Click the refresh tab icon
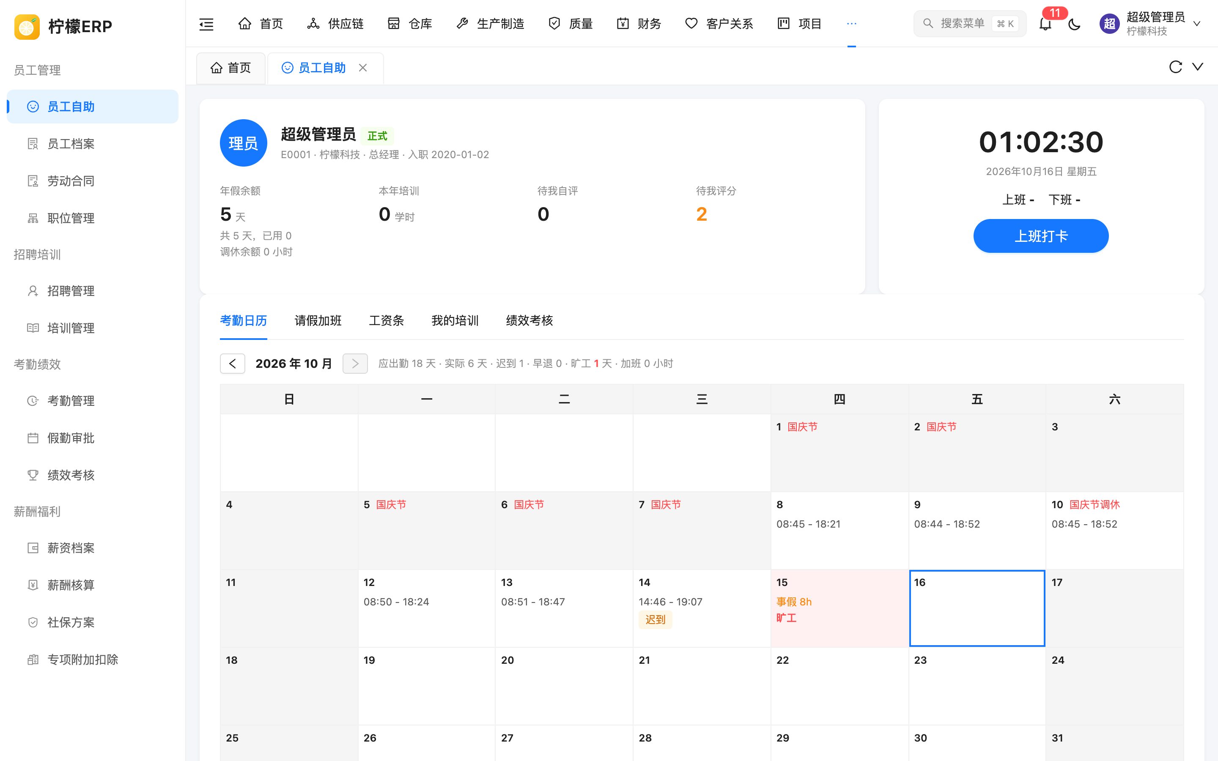Viewport: 1218px width, 761px height. 1175,67
